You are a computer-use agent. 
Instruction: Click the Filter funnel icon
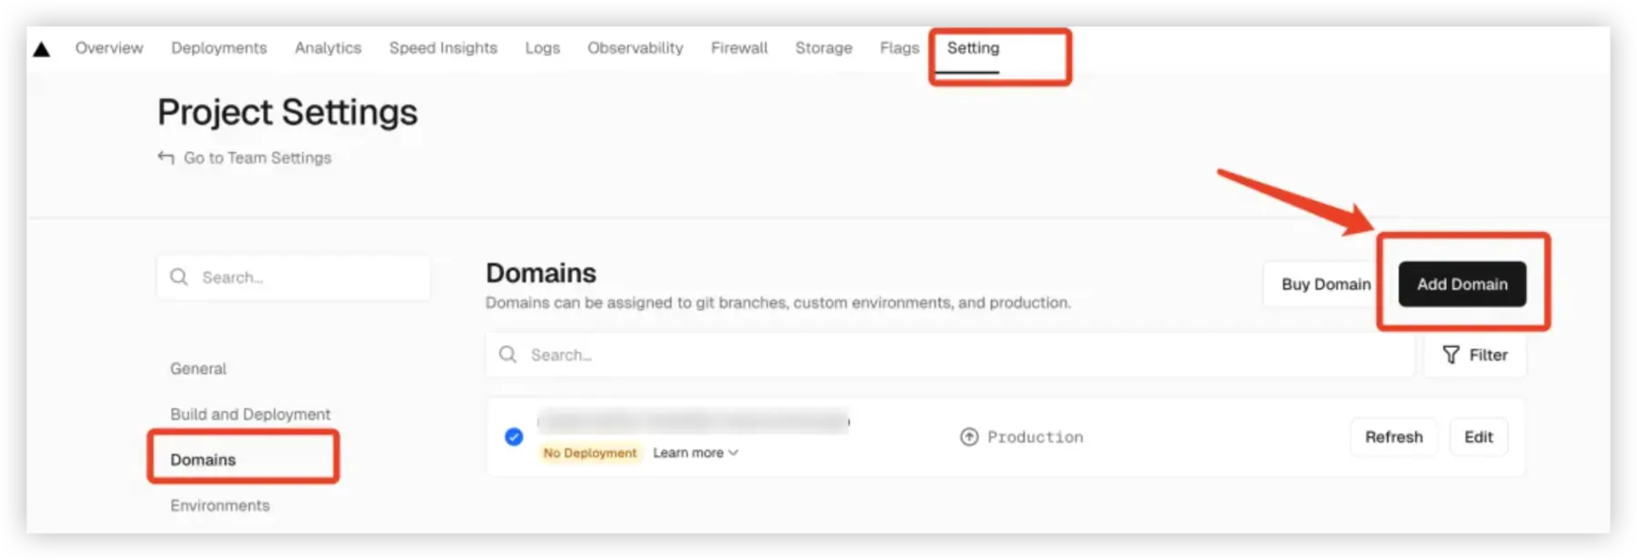click(x=1451, y=355)
